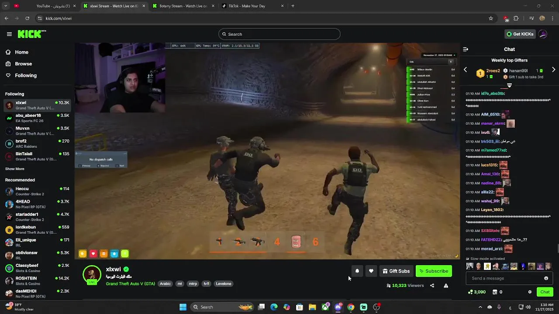Image resolution: width=559 pixels, height=314 pixels.
Task: Expand Following list with Show More
Action: 15,169
